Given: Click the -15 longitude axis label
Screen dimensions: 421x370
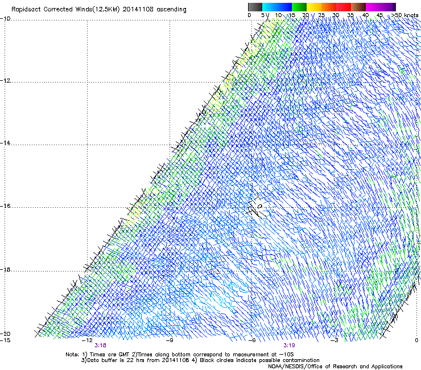Looking at the screenshot, I should coord(5,340).
